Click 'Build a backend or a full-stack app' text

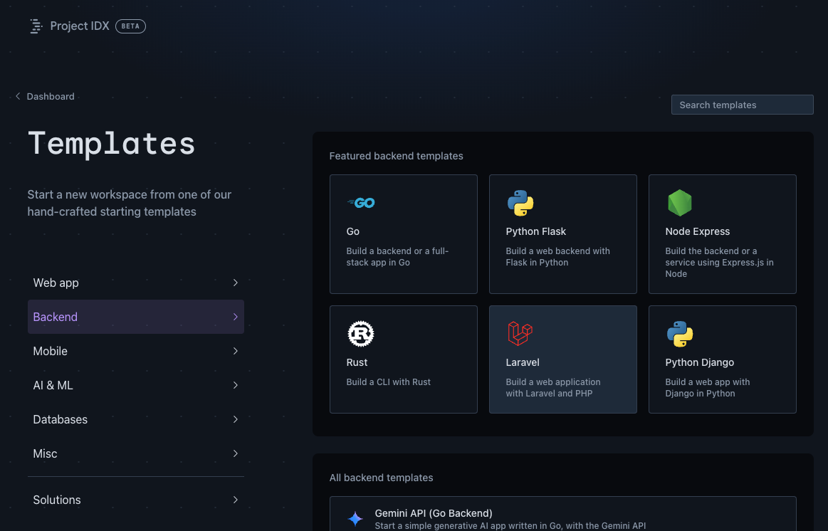pos(397,256)
